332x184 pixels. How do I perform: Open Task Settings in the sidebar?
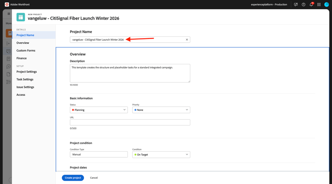(25, 79)
